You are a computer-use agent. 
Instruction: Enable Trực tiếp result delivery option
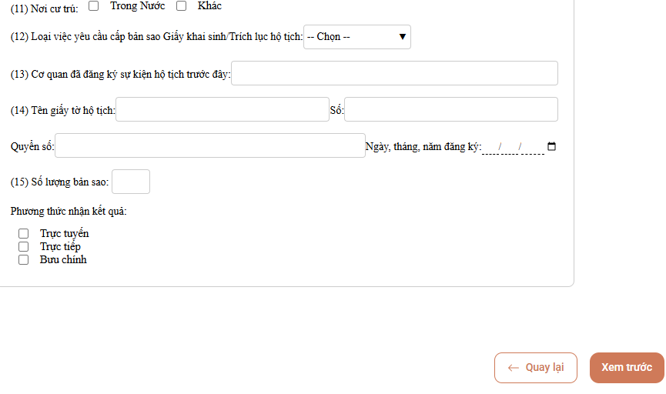(23, 247)
